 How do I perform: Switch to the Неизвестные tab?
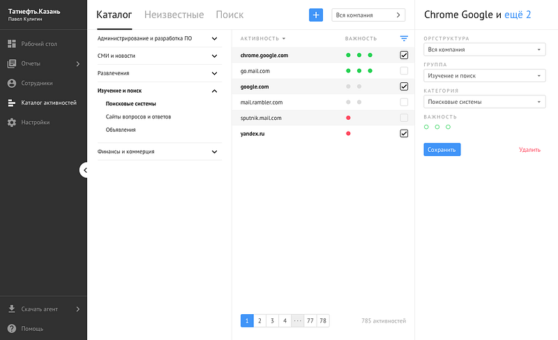[x=174, y=15]
